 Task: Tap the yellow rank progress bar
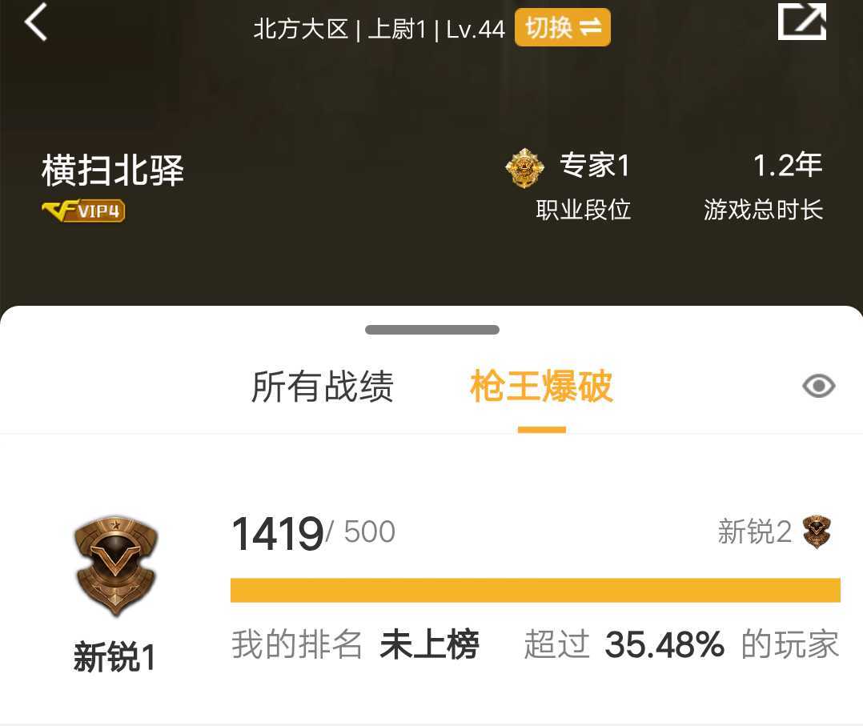click(535, 590)
